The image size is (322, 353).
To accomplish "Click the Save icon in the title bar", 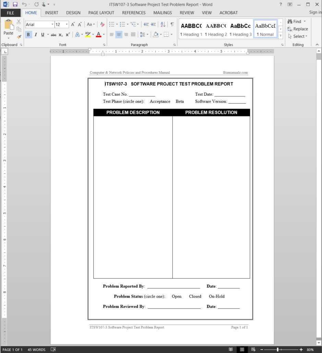I will coord(15,4).
